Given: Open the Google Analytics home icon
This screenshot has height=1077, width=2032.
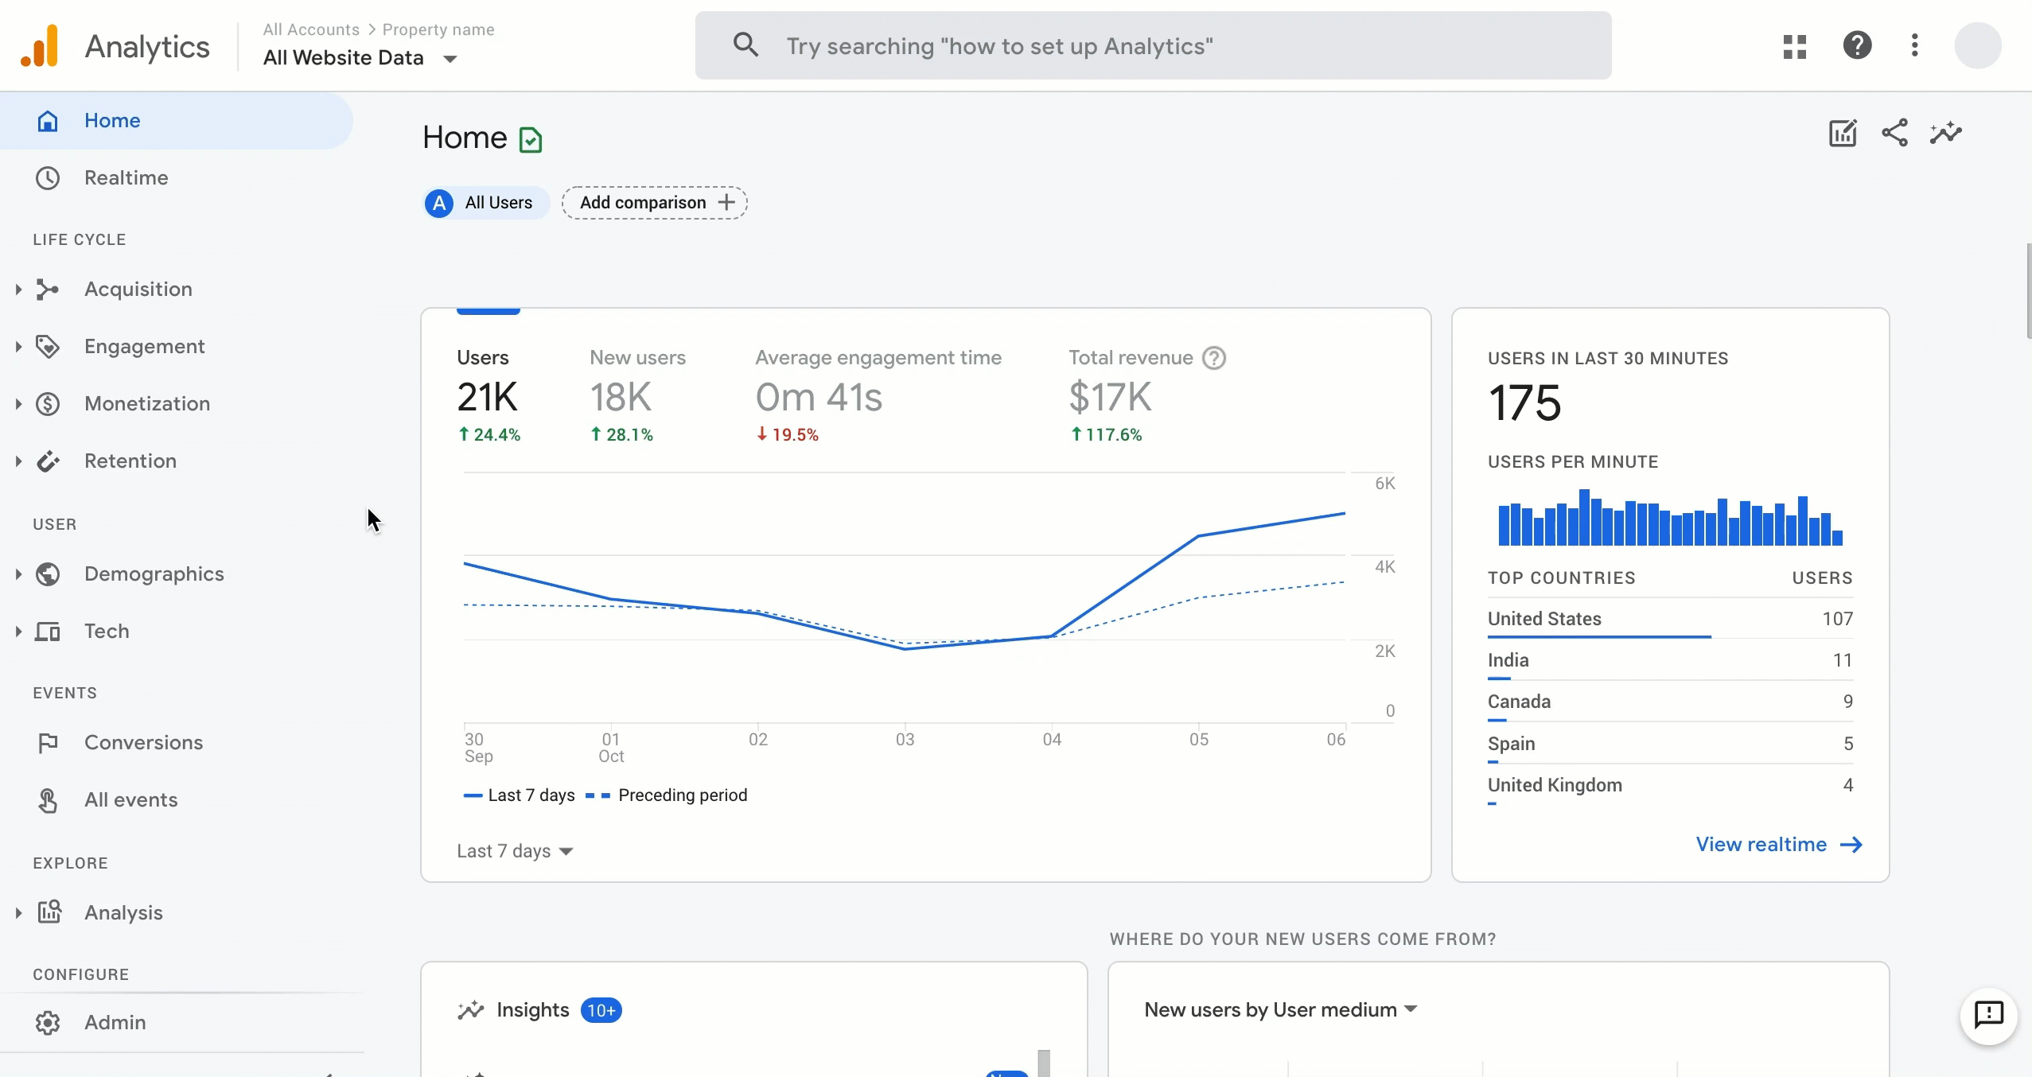Looking at the screenshot, I should tap(47, 121).
